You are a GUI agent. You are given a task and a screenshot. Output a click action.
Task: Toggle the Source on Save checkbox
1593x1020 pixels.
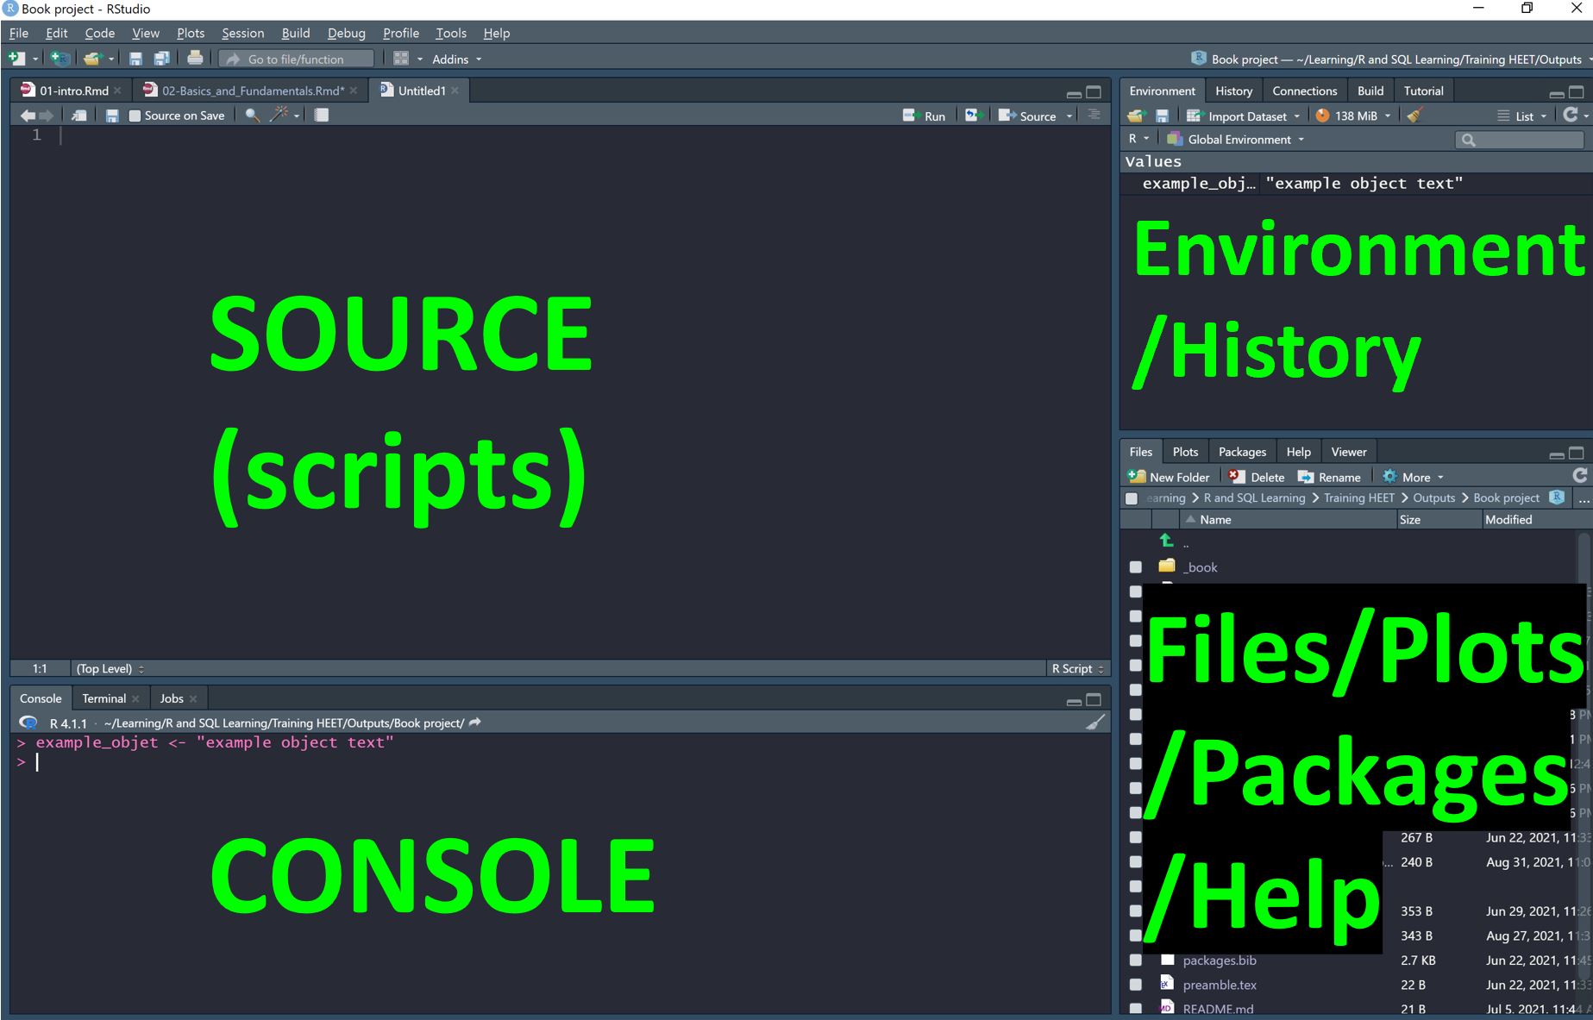click(135, 116)
